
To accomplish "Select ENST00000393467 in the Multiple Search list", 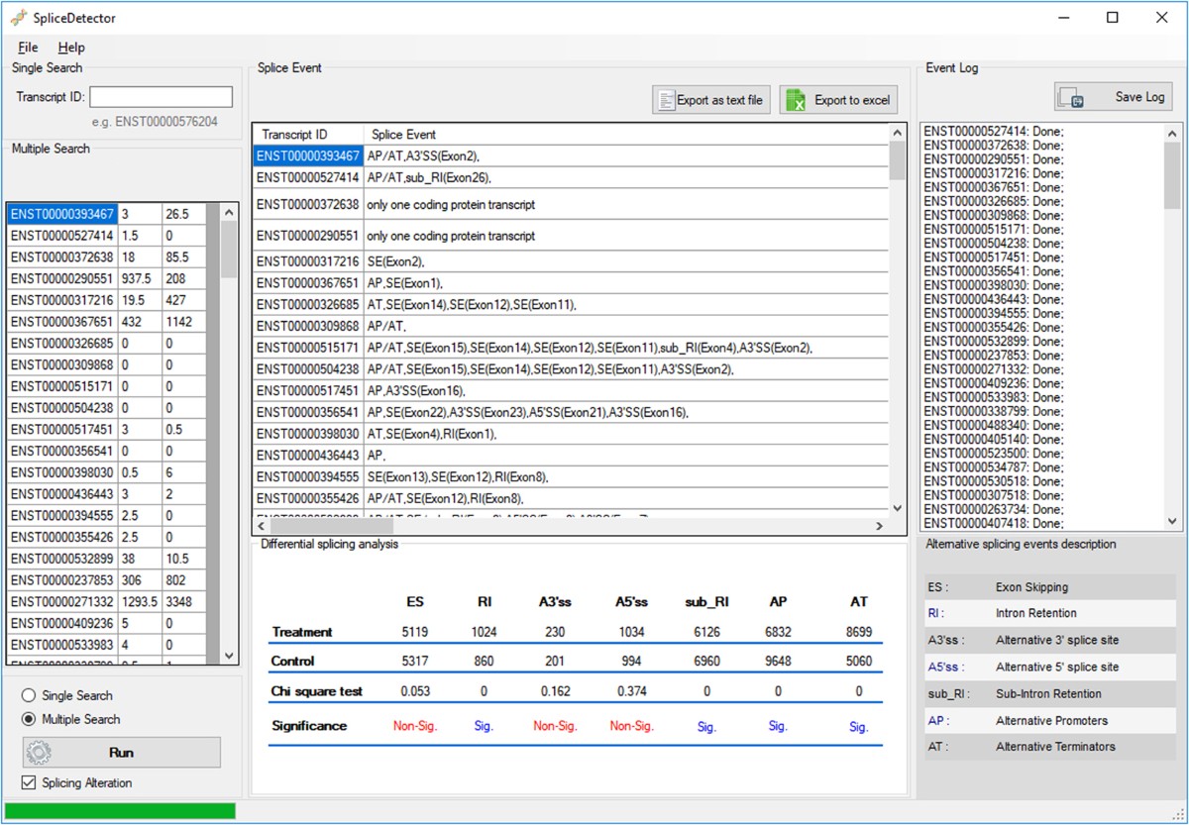I will point(62,214).
